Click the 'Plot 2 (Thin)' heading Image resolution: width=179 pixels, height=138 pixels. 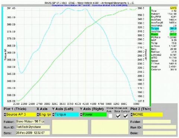pos(141,109)
